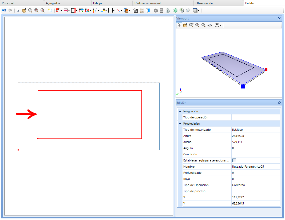The width and height of the screenshot is (285, 220).
Task: Click zoom plus/minus in Viewport toolbar
Action: point(191,25)
